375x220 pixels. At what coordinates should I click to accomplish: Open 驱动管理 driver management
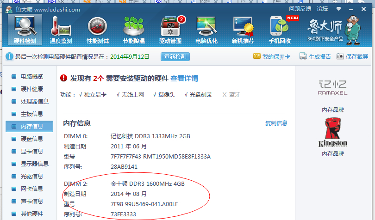[x=170, y=30]
